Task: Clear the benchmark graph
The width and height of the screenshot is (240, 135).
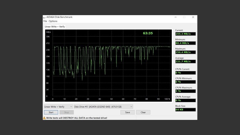Action: (143, 112)
